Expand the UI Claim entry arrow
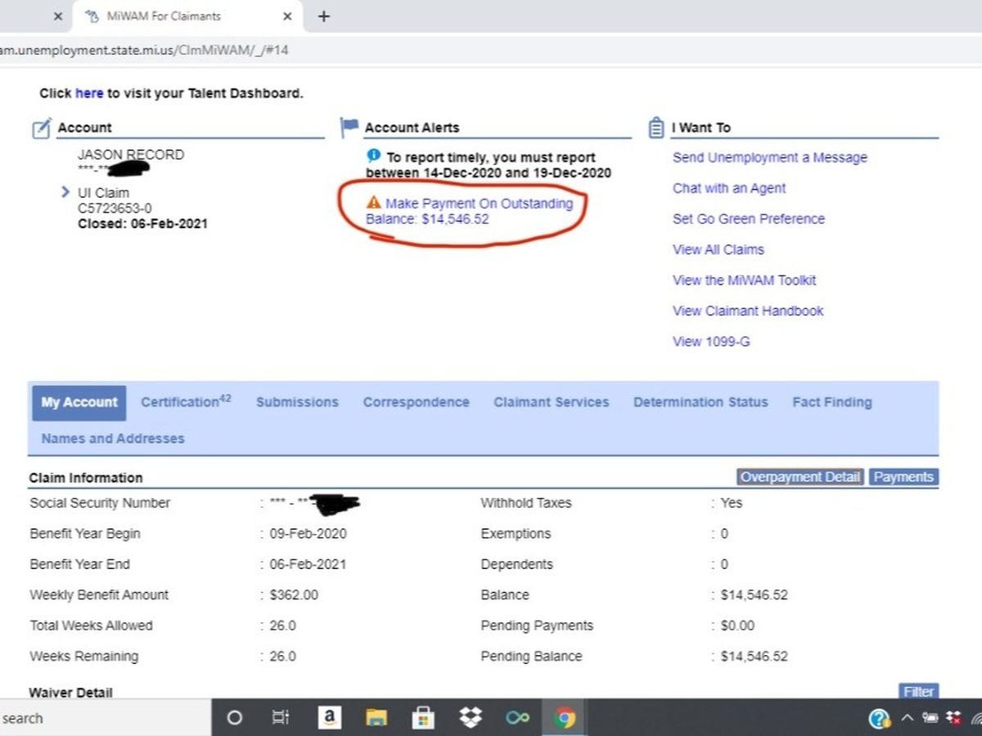 pyautogui.click(x=65, y=193)
